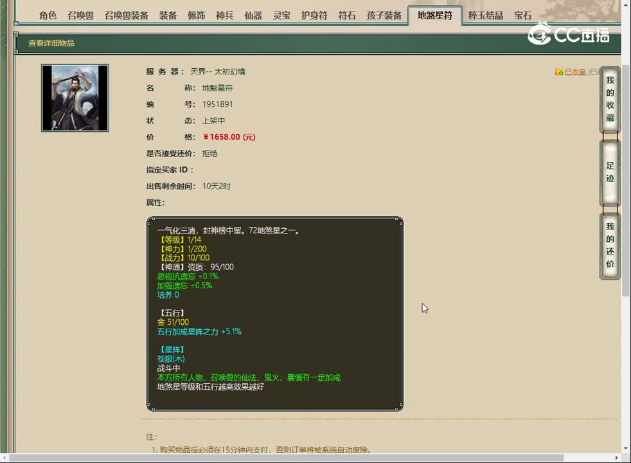This screenshot has height=463, width=631.
Task: Click the green 仙法、鬼火、震慑 bonus description line
Action: (x=249, y=377)
